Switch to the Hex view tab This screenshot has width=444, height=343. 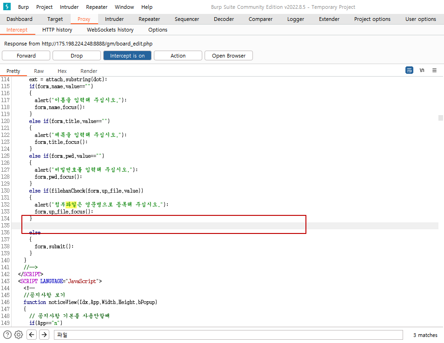[x=62, y=71]
